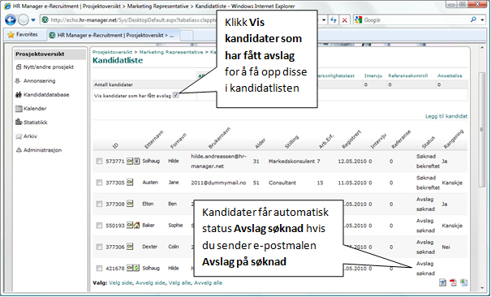Screen dimensions: 491x297
Task: Click the Refresh page icon
Action: coord(334,20)
